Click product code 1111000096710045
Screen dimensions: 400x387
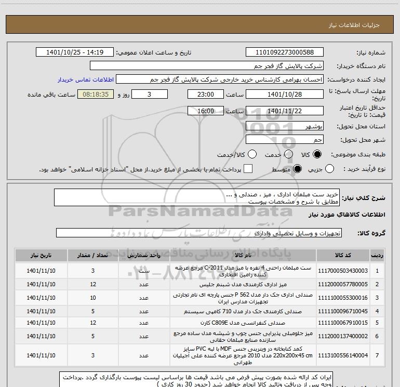(343, 312)
